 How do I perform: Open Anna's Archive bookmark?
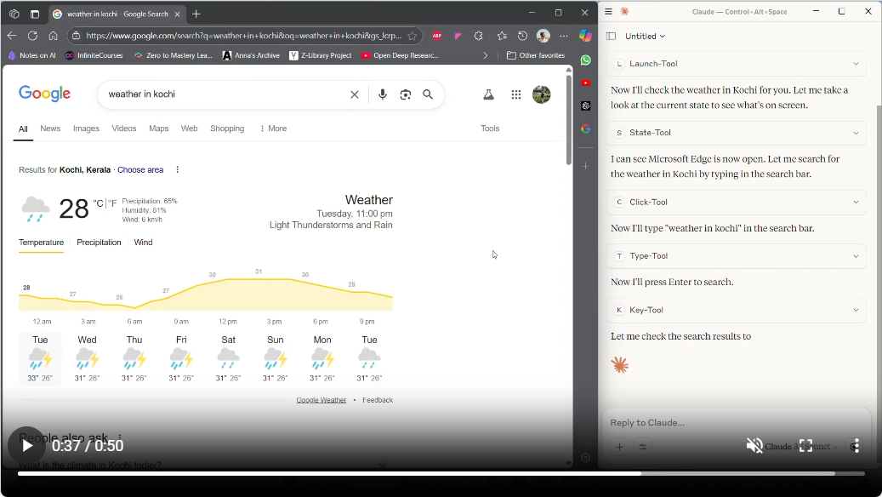pyautogui.click(x=252, y=55)
